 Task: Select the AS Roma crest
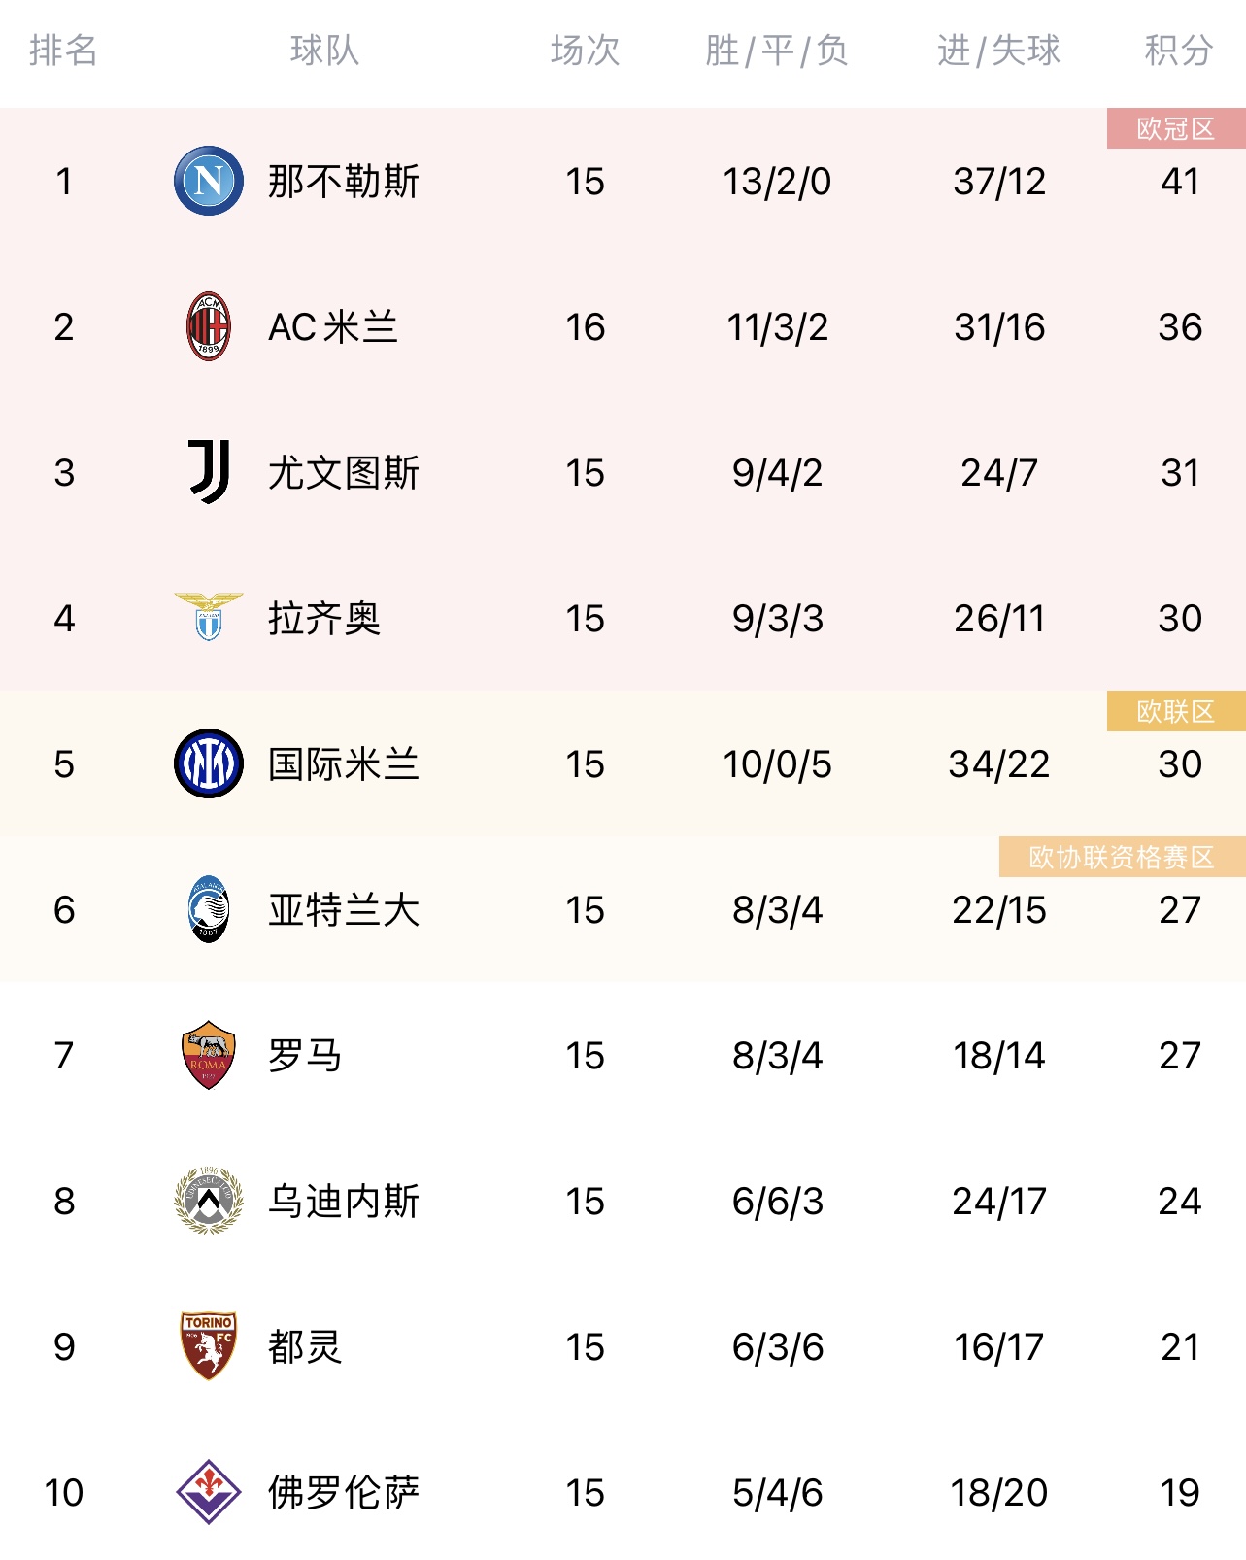[209, 1055]
